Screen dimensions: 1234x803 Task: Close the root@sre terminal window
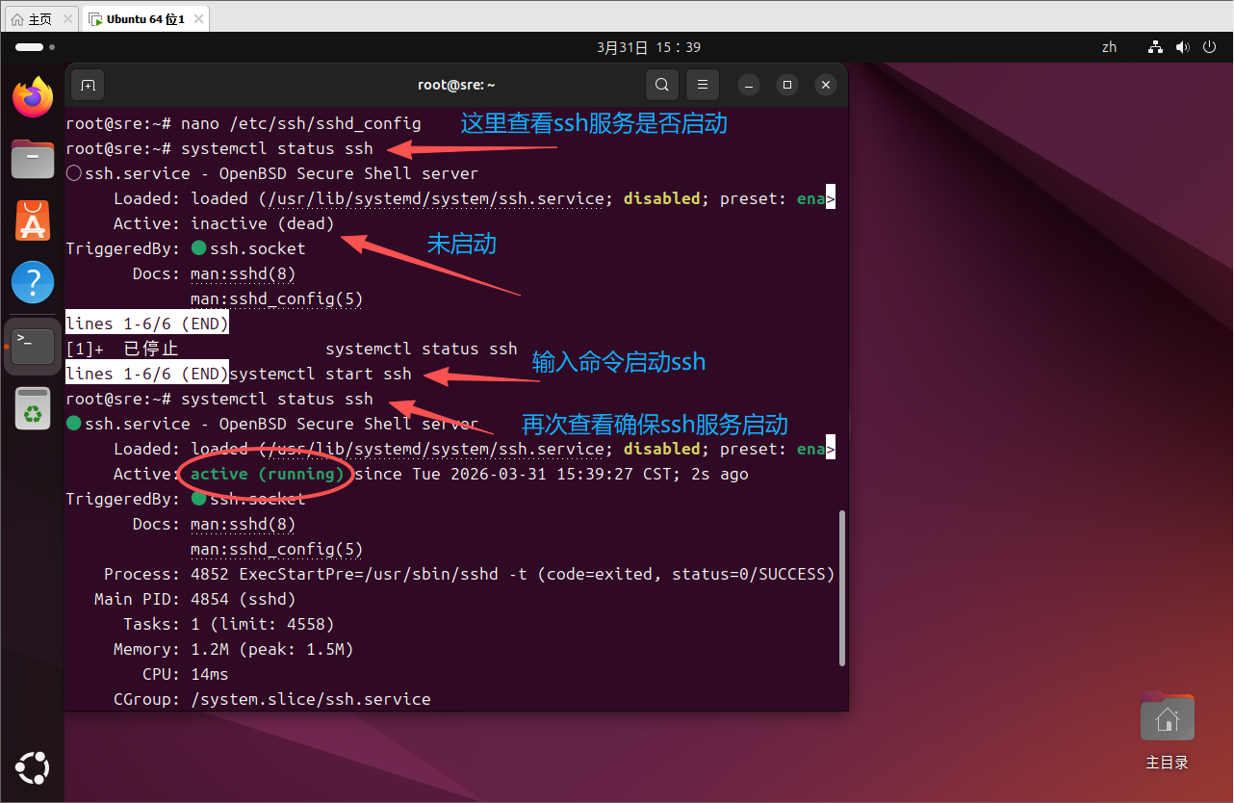pos(825,85)
